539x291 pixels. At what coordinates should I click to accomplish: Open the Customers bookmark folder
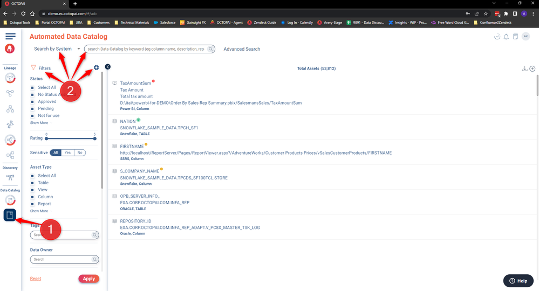98,22
